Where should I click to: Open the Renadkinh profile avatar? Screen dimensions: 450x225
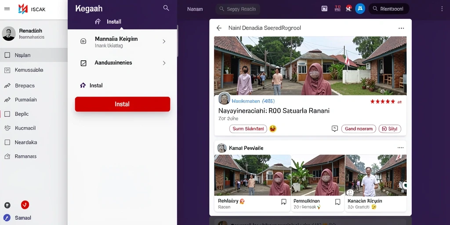click(9, 33)
